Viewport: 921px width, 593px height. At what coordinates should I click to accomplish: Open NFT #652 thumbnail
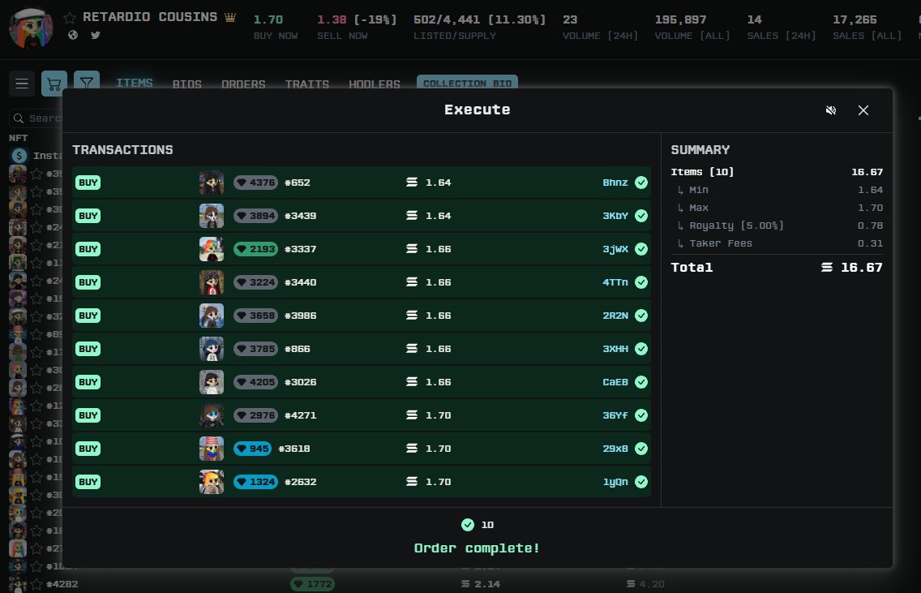(212, 183)
